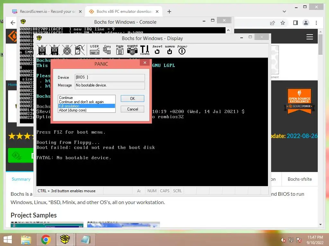Close the Bochs x86 PC emulator tab
Viewport: 329px width, 246px height.
coord(157,12)
